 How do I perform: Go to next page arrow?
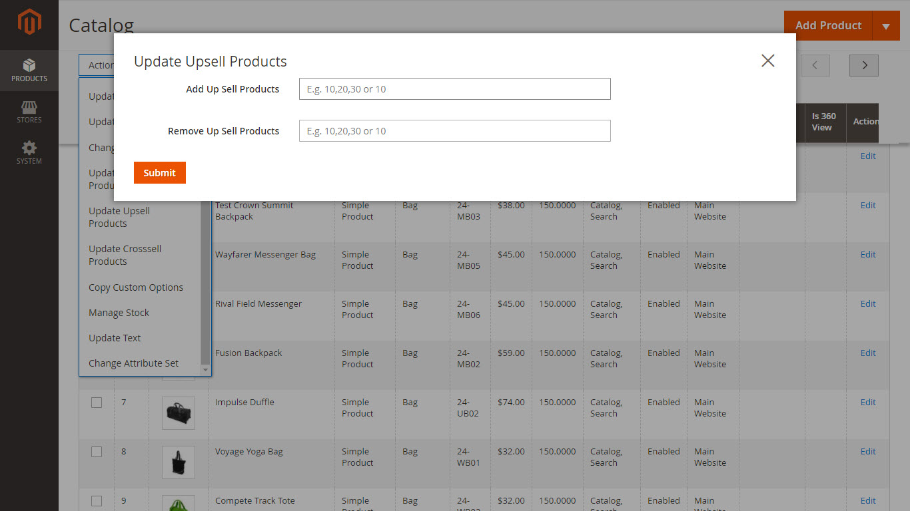[864, 65]
